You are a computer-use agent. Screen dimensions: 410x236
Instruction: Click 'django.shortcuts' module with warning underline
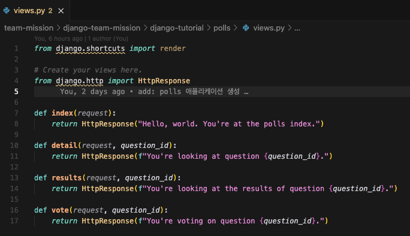coord(90,49)
